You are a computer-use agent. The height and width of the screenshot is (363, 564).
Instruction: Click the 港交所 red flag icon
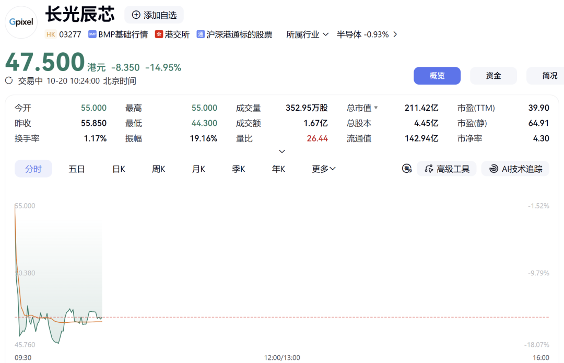[x=159, y=34]
